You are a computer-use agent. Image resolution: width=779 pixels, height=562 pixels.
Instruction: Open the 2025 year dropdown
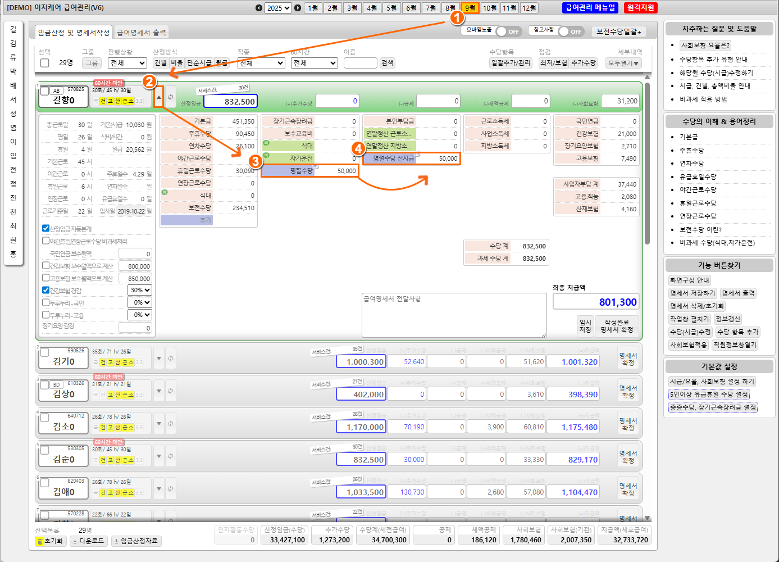[278, 8]
